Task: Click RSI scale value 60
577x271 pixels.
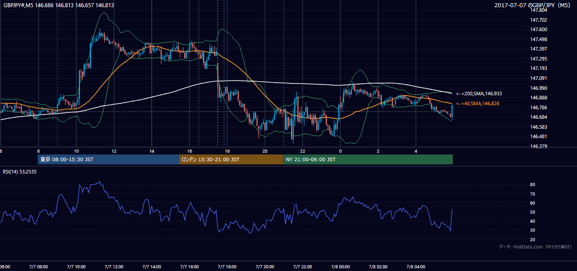Action: 532,203
